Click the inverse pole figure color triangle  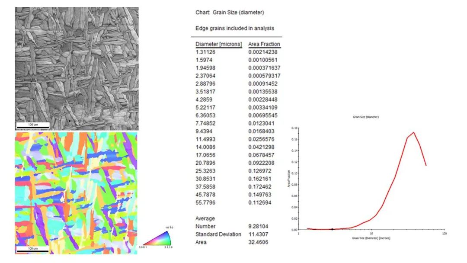pyautogui.click(x=156, y=238)
